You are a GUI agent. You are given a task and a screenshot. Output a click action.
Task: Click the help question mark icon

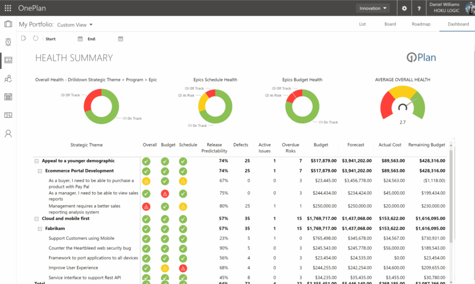(x=419, y=8)
